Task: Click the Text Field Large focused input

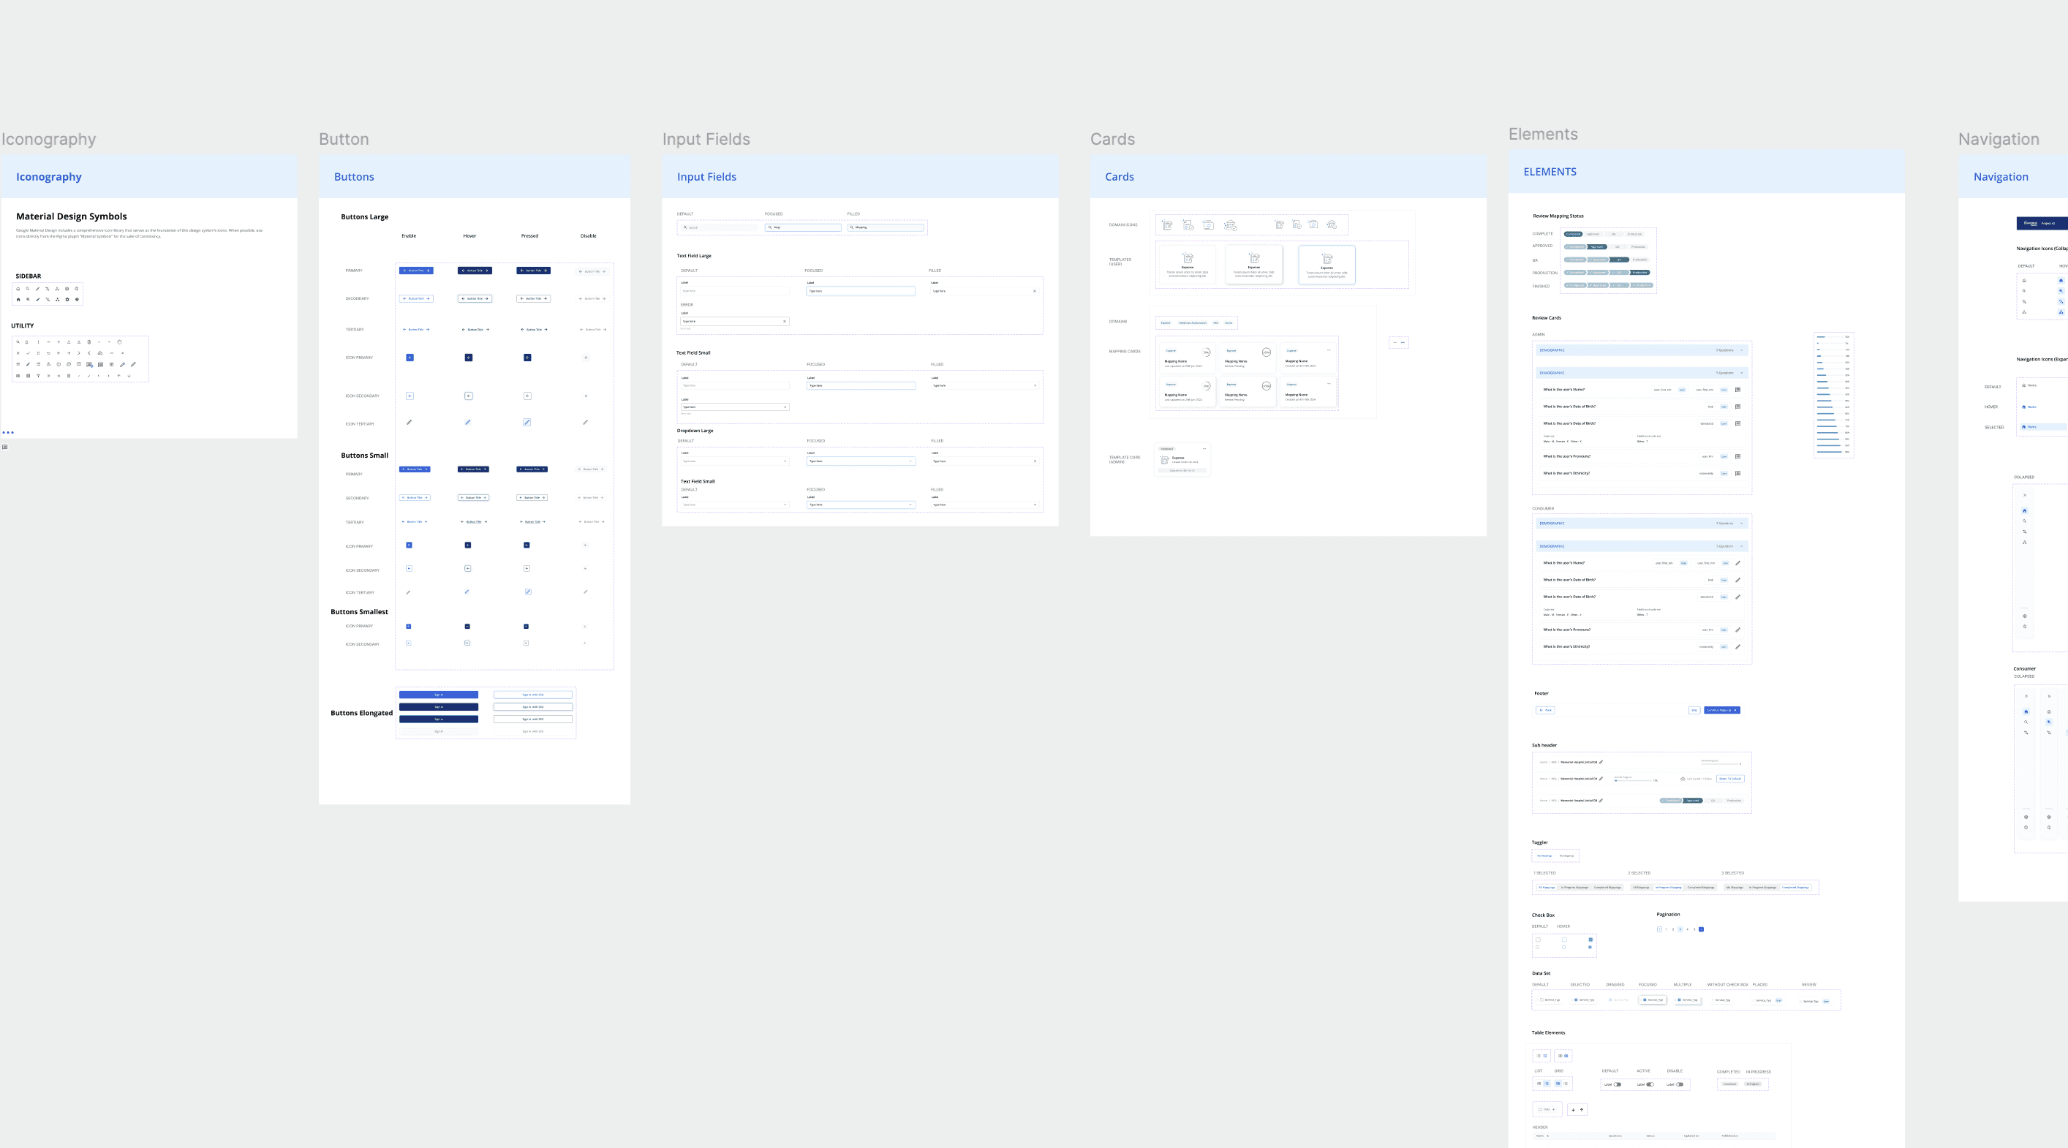Action: [860, 292]
